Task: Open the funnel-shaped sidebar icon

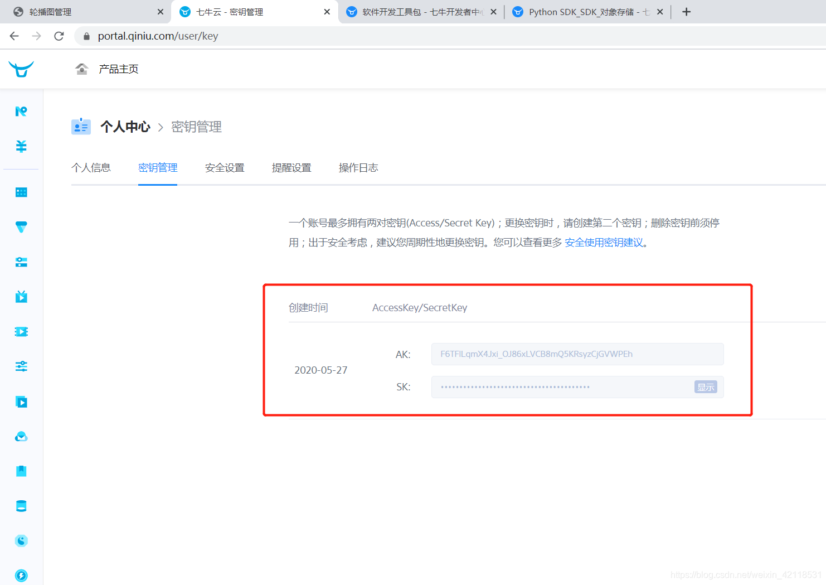Action: [21, 227]
